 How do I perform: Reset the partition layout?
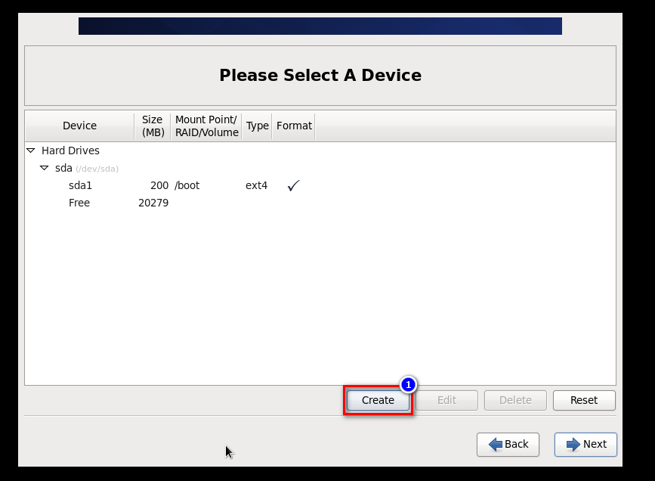tap(584, 400)
